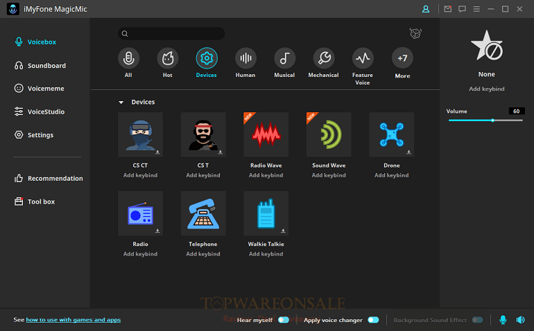The height and width of the screenshot is (331, 534).
Task: Open Tool box in sidebar
Action: 35,202
